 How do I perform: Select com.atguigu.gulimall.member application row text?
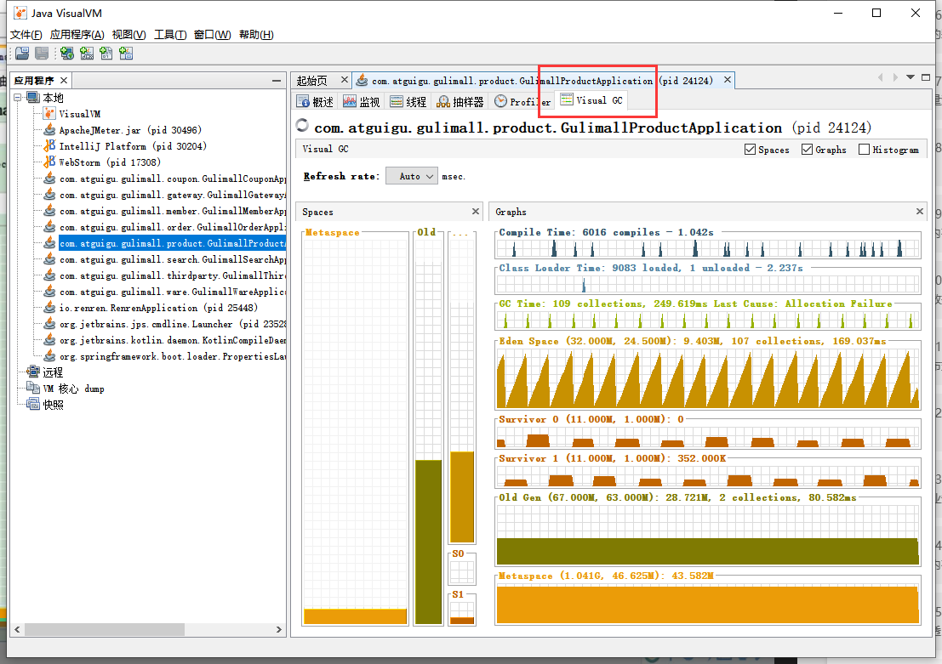(x=173, y=211)
